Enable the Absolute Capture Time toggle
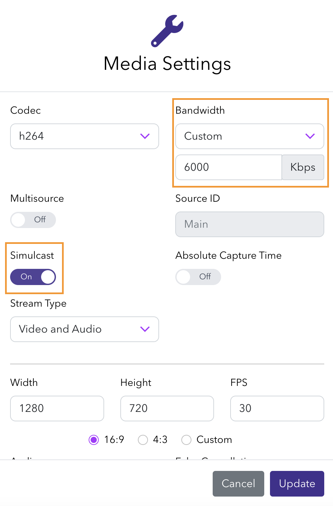 [x=198, y=277]
